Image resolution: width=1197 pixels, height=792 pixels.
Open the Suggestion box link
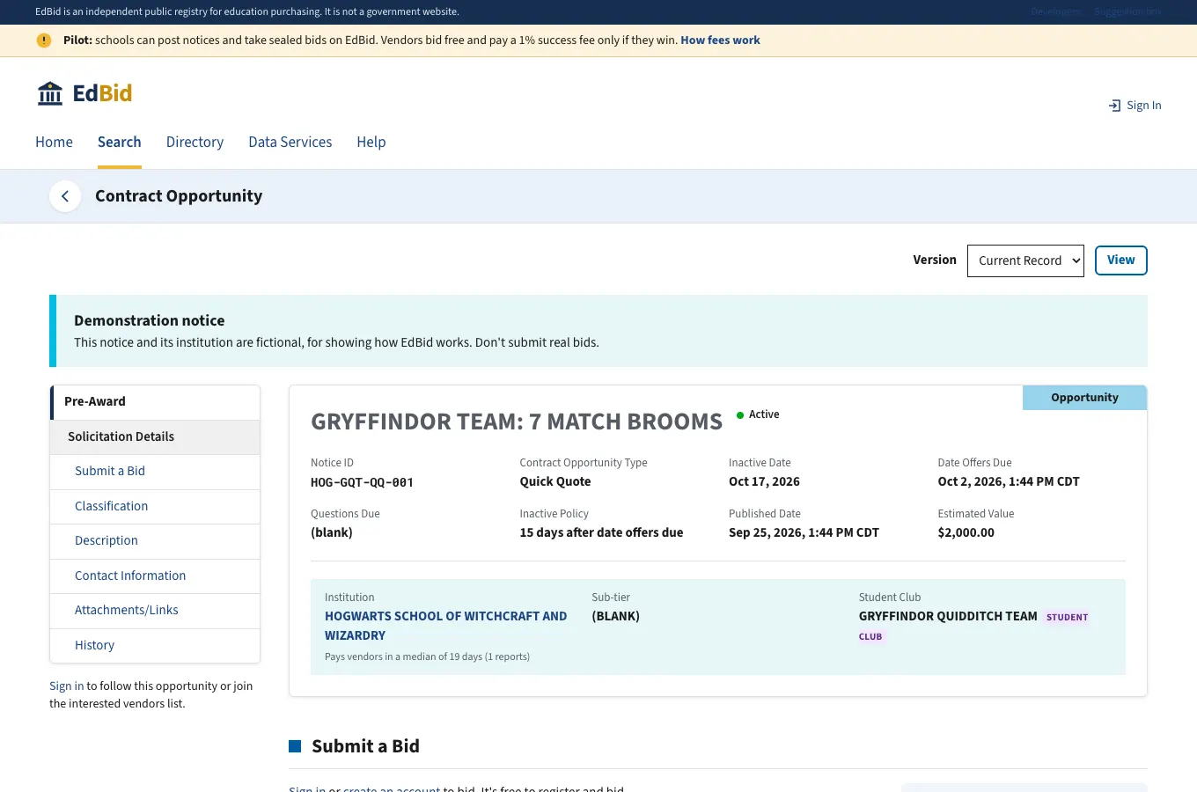(x=1128, y=11)
